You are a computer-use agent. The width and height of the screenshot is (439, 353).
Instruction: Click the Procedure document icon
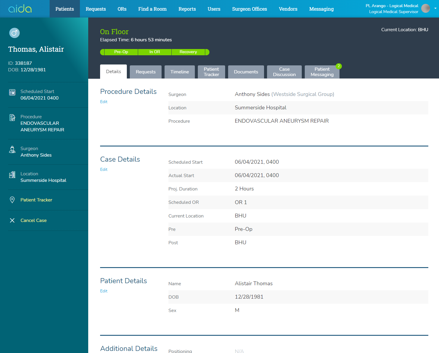click(x=12, y=118)
